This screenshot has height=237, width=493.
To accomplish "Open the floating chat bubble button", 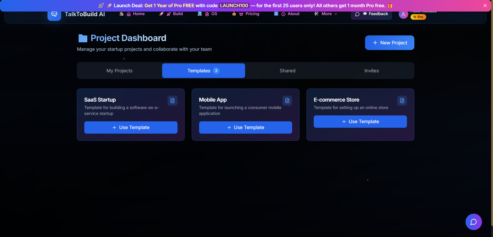I will (473, 222).
